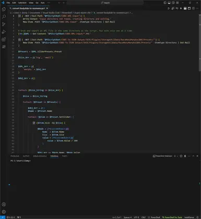Click the VS Code logo in title bar
The image size is (201, 219).
point(3,3)
